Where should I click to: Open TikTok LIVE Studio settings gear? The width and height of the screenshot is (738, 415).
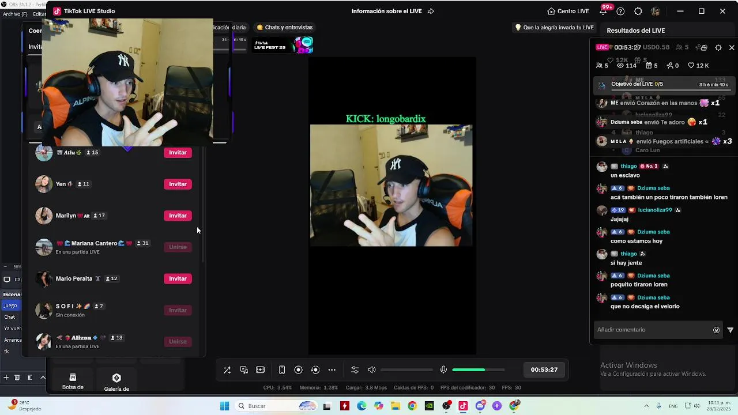click(x=638, y=11)
